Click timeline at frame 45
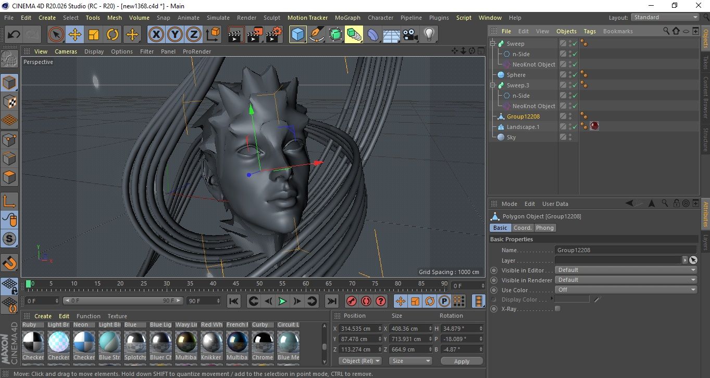This screenshot has width=710, height=378. tap(236, 284)
